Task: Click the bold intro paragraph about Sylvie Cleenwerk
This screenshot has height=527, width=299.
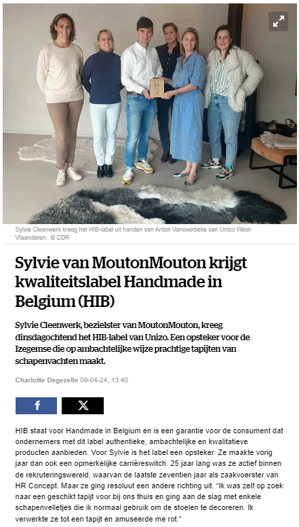Action: pyautogui.click(x=133, y=343)
